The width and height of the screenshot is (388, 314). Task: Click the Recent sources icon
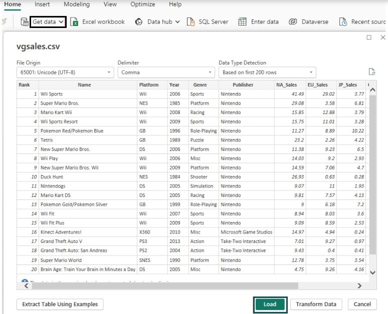tap(343, 22)
